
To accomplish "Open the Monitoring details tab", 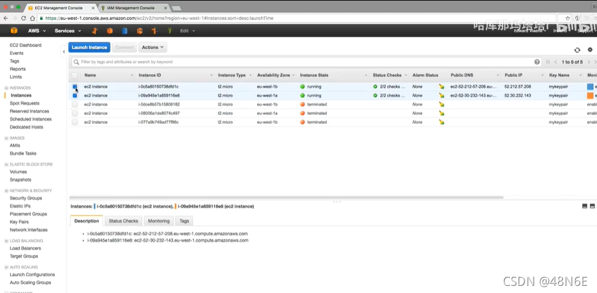I will (159, 221).
